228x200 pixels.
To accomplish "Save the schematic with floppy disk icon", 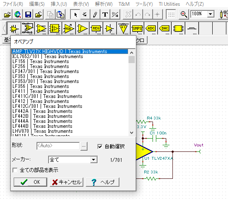I will (x=28, y=15).
